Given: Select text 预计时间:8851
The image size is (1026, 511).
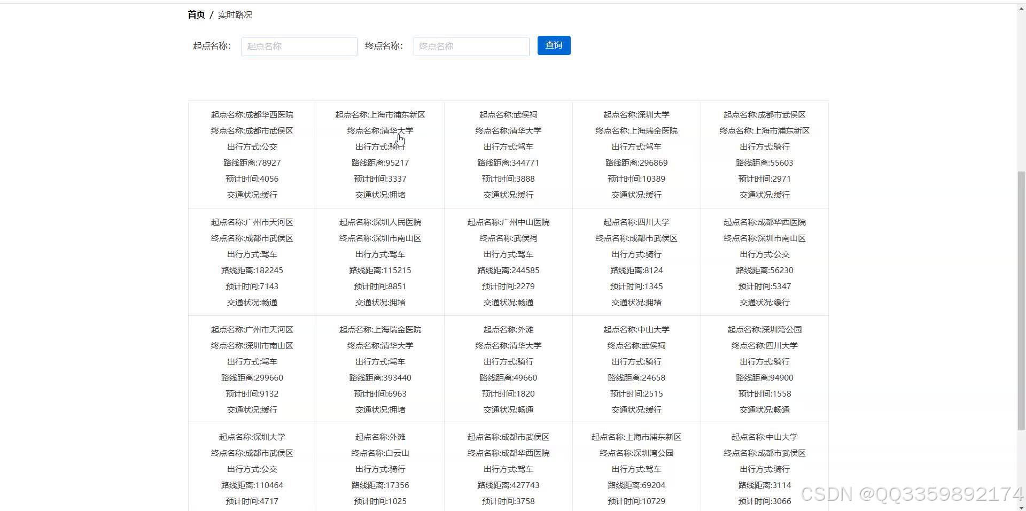Looking at the screenshot, I should pos(380,287).
